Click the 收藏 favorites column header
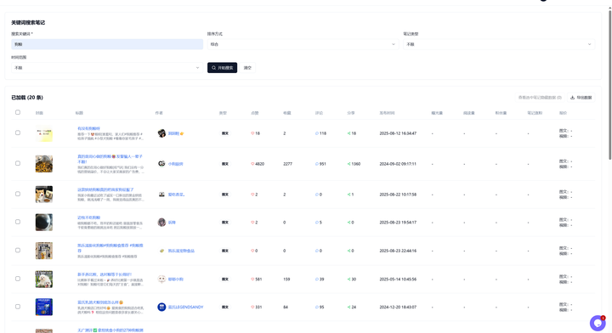The width and height of the screenshot is (612, 333). 287,113
